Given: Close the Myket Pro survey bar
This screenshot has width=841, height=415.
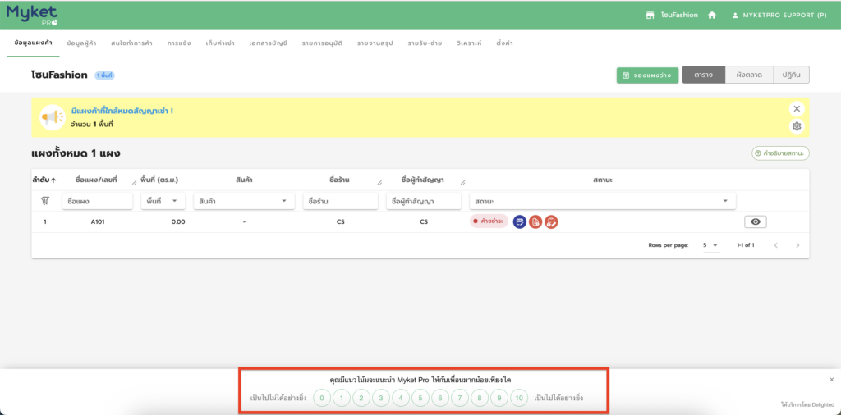Looking at the screenshot, I should (831, 380).
